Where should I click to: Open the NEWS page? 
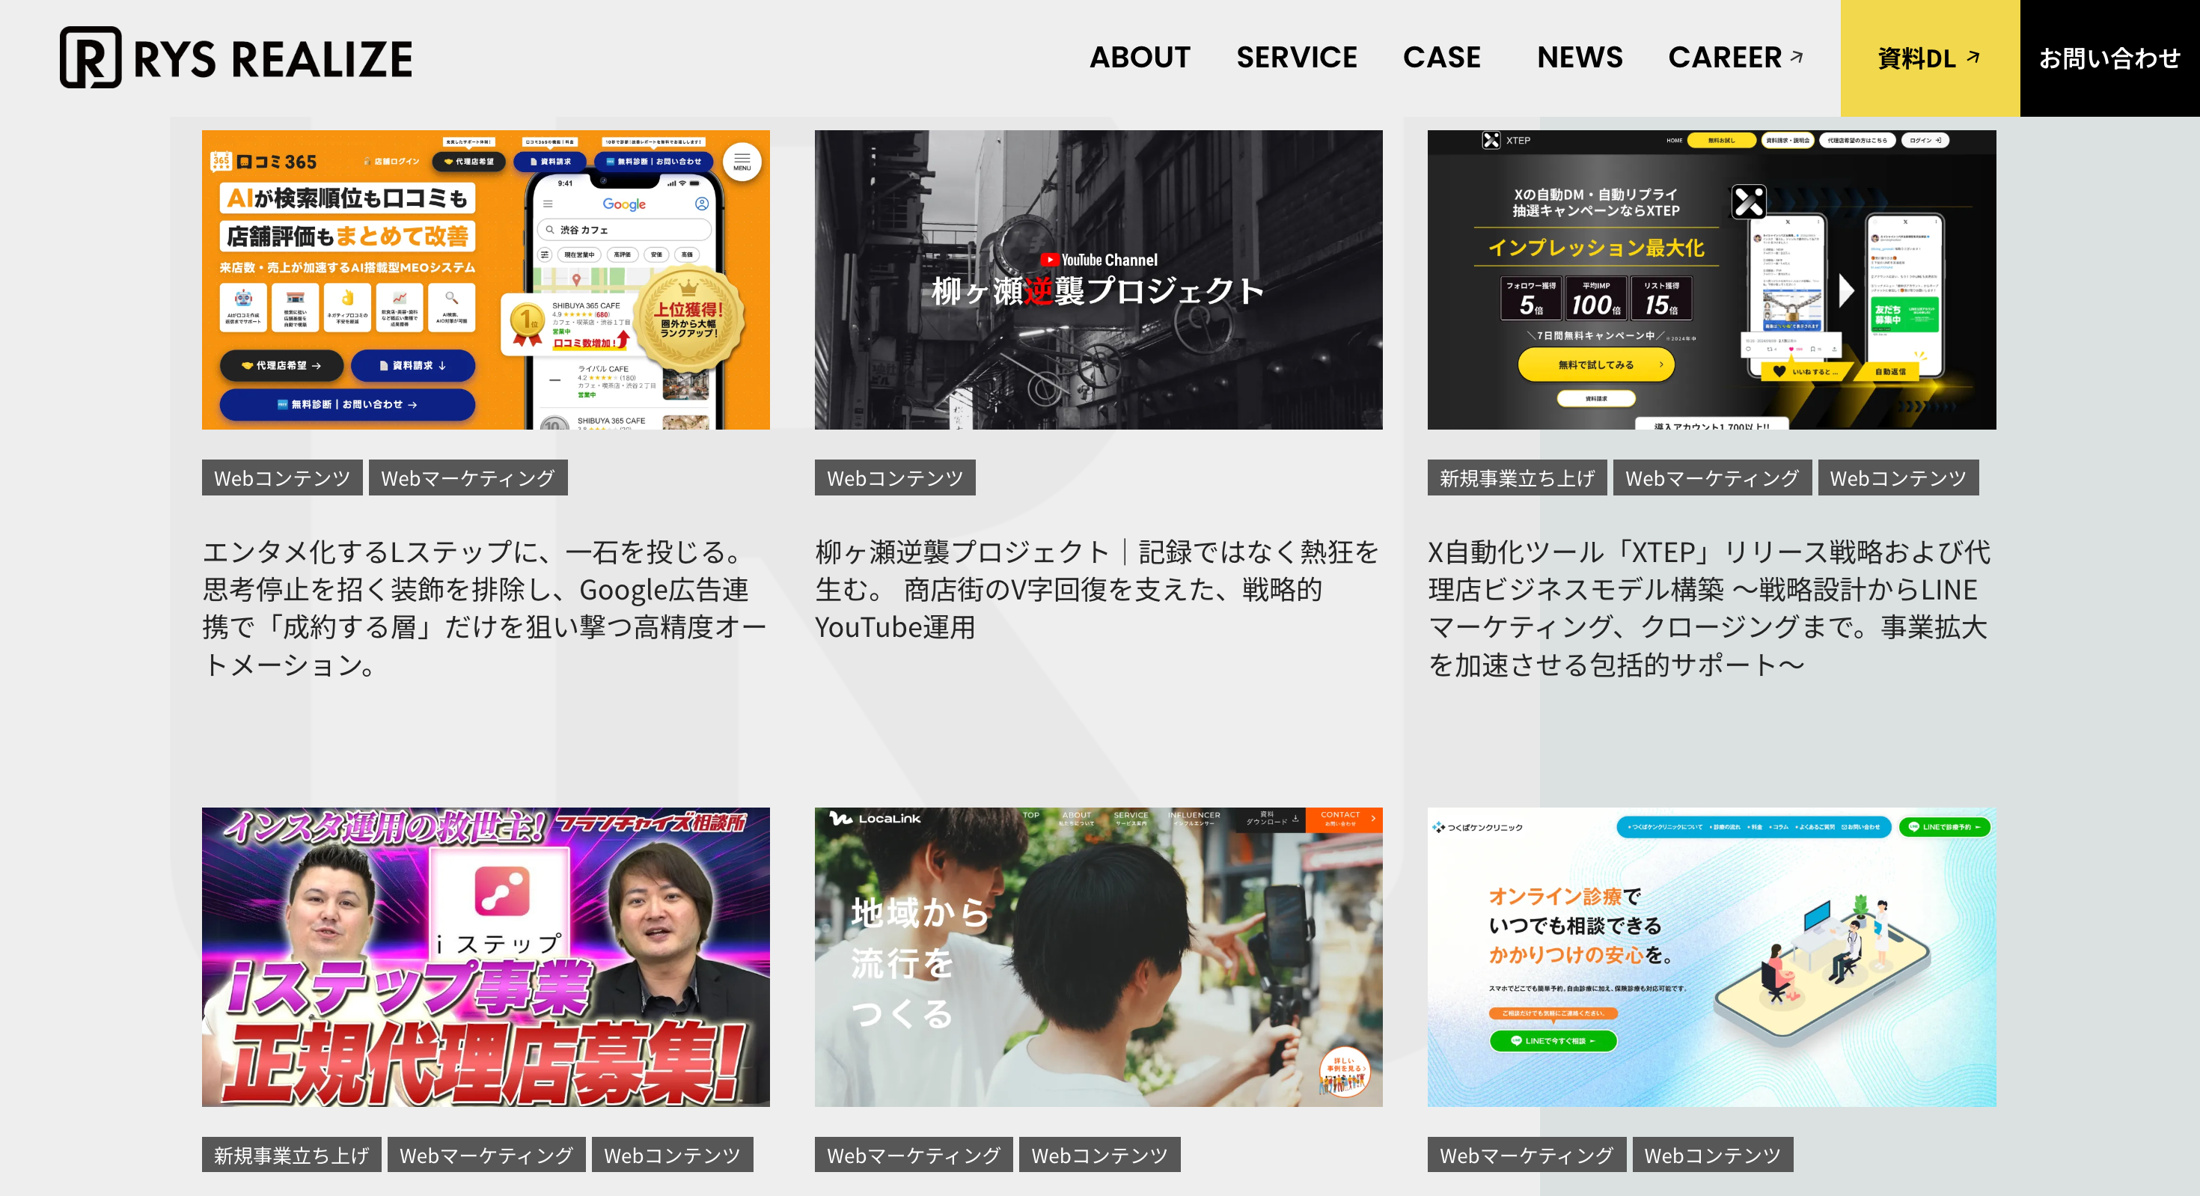pyautogui.click(x=1579, y=57)
